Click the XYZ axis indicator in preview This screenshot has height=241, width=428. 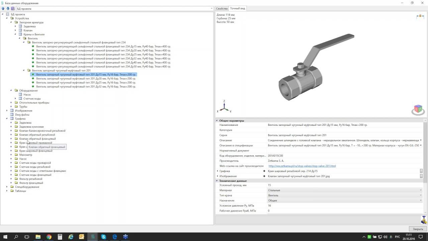[x=224, y=106]
